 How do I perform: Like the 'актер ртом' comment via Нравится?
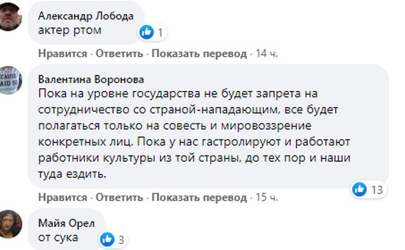63,54
